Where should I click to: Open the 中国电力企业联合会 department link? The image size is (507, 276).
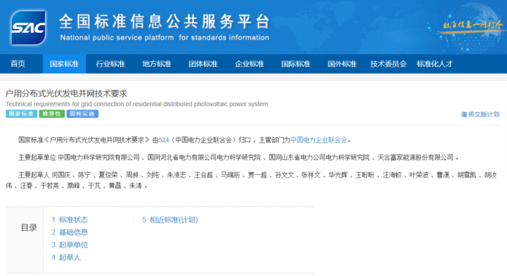pyautogui.click(x=319, y=140)
